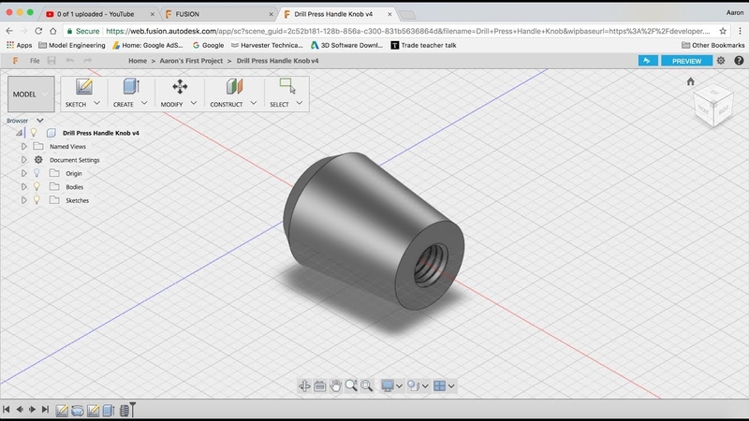This screenshot has width=749, height=421.
Task: Click the Create box icon
Action: click(x=131, y=87)
